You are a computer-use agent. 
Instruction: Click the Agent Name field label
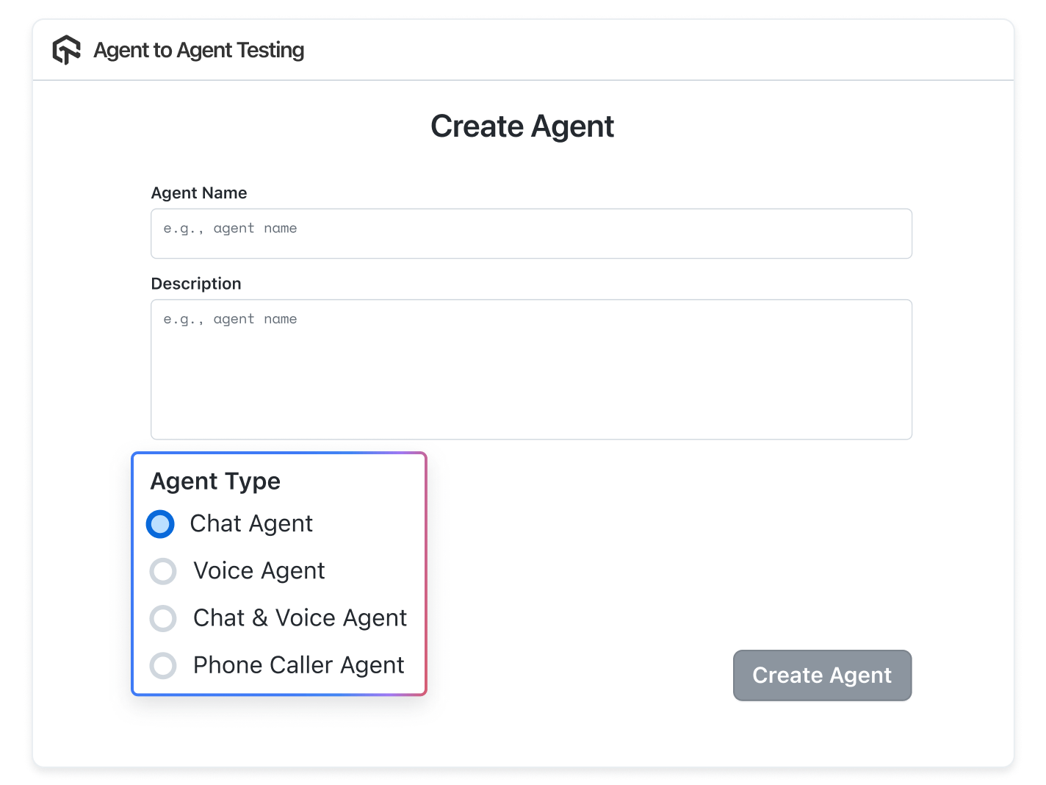coord(198,193)
